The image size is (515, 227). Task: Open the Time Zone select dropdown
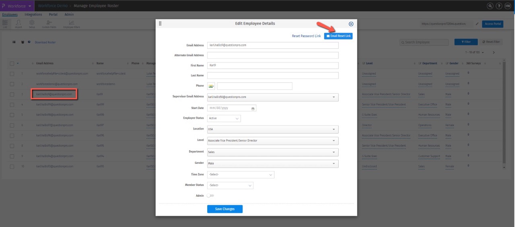pyautogui.click(x=241, y=175)
